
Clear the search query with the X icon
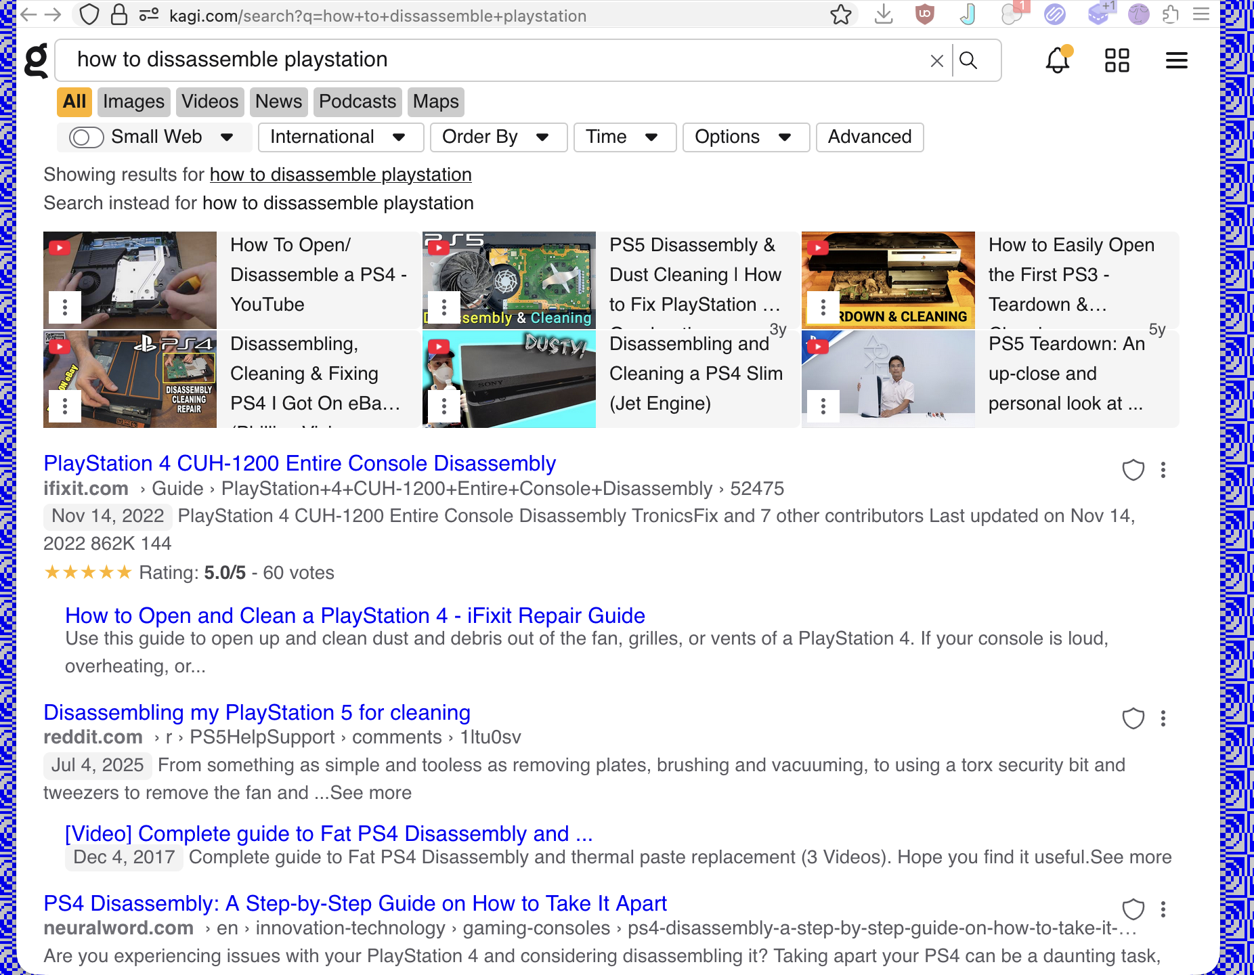pyautogui.click(x=936, y=60)
